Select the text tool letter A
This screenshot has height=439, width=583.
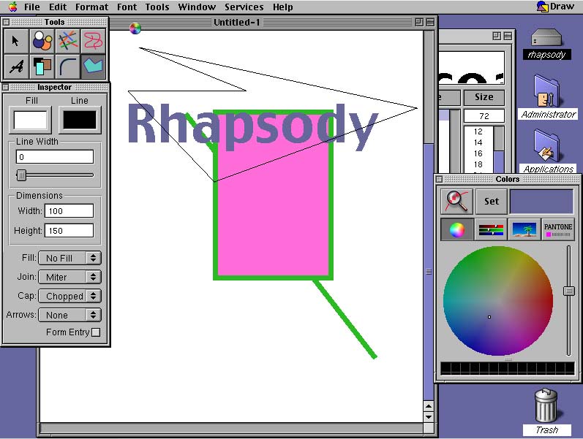pos(16,66)
